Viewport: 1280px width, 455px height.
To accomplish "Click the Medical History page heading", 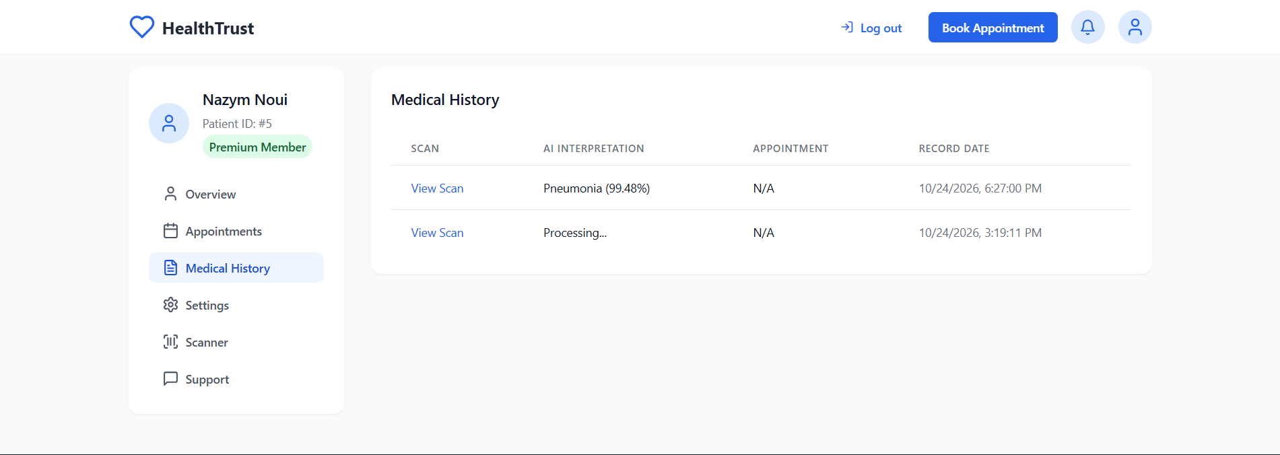I will [x=445, y=100].
